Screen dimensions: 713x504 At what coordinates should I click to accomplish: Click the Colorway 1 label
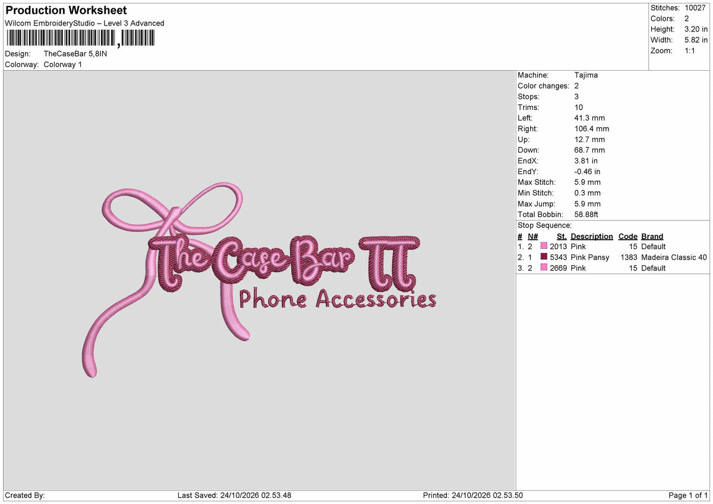click(63, 64)
